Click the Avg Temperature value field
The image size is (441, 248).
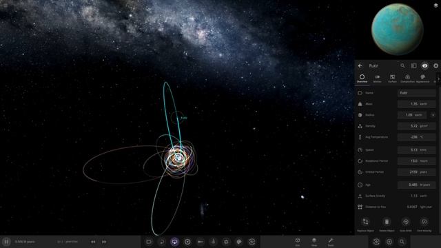[416, 137]
